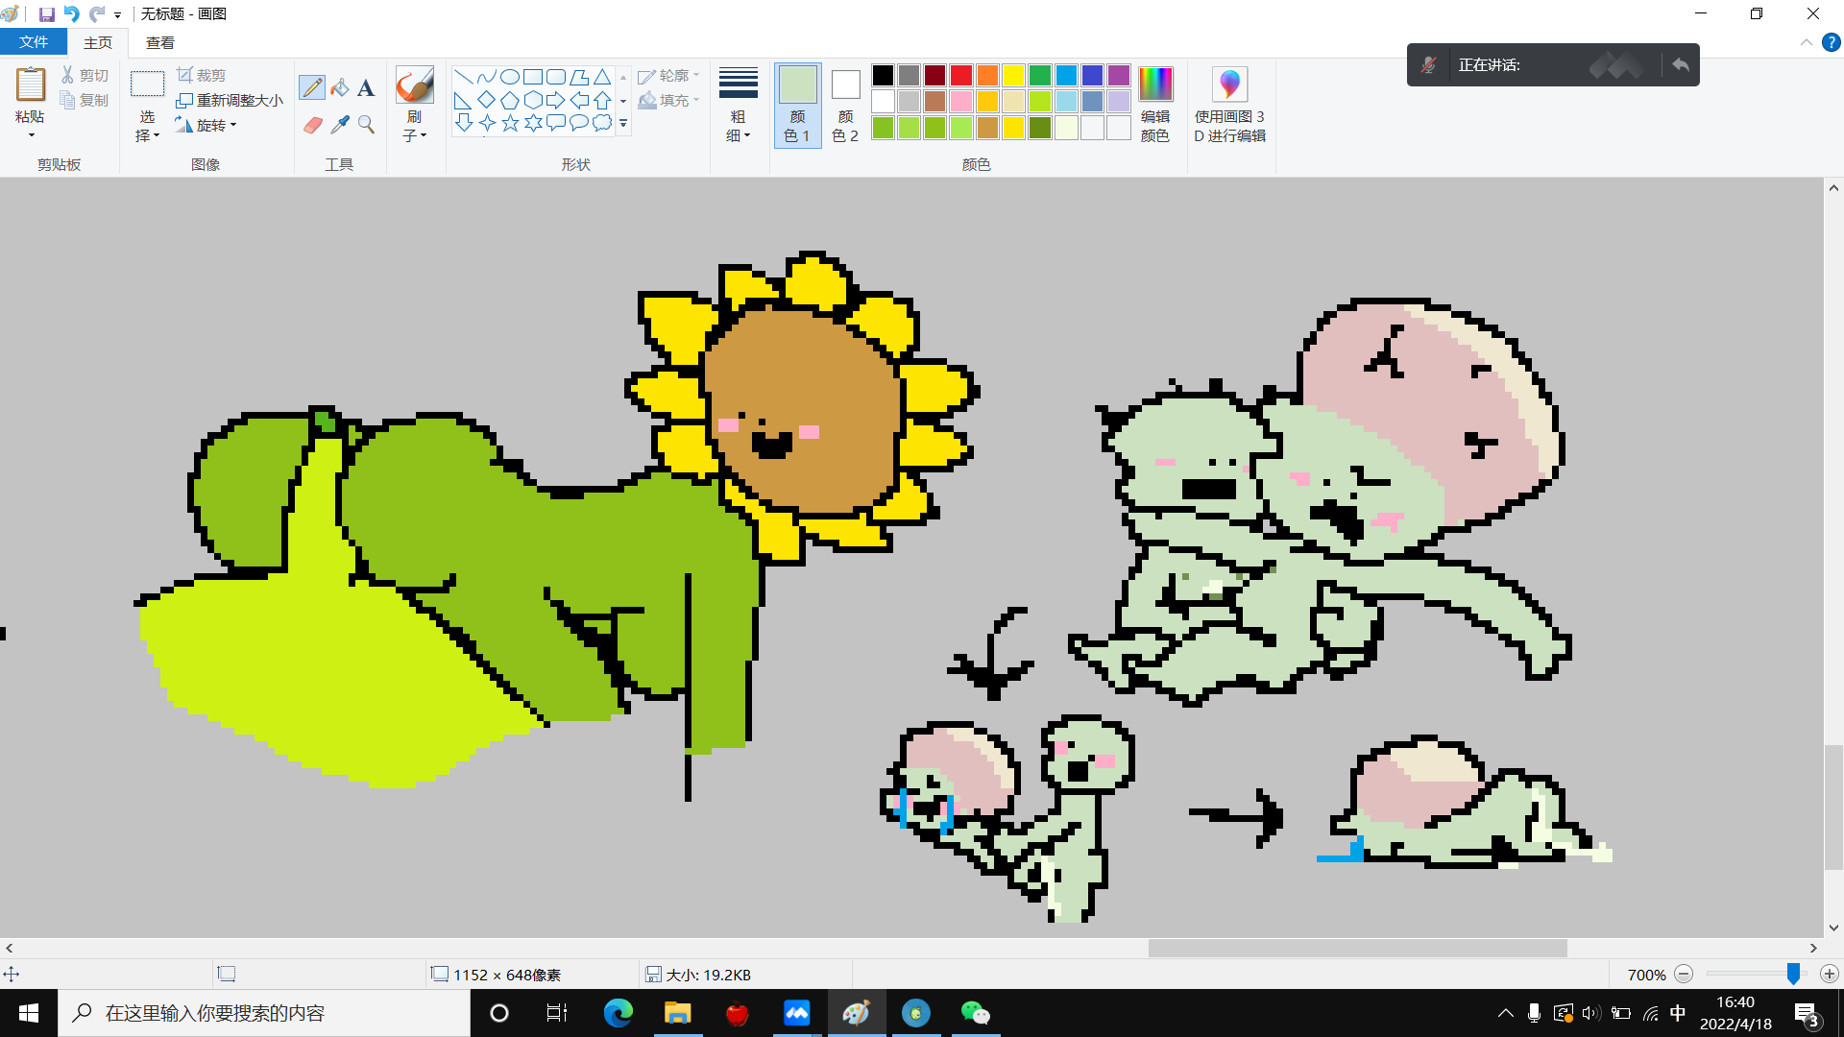1844x1037 pixels.
Task: Open the File menu tab
Action: click(34, 42)
